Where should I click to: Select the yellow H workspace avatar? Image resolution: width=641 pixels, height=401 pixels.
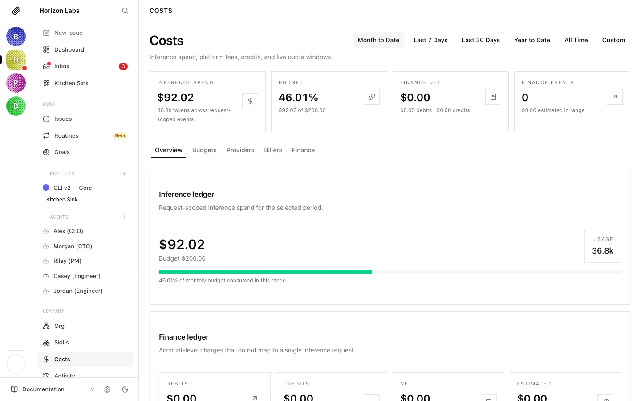click(16, 60)
